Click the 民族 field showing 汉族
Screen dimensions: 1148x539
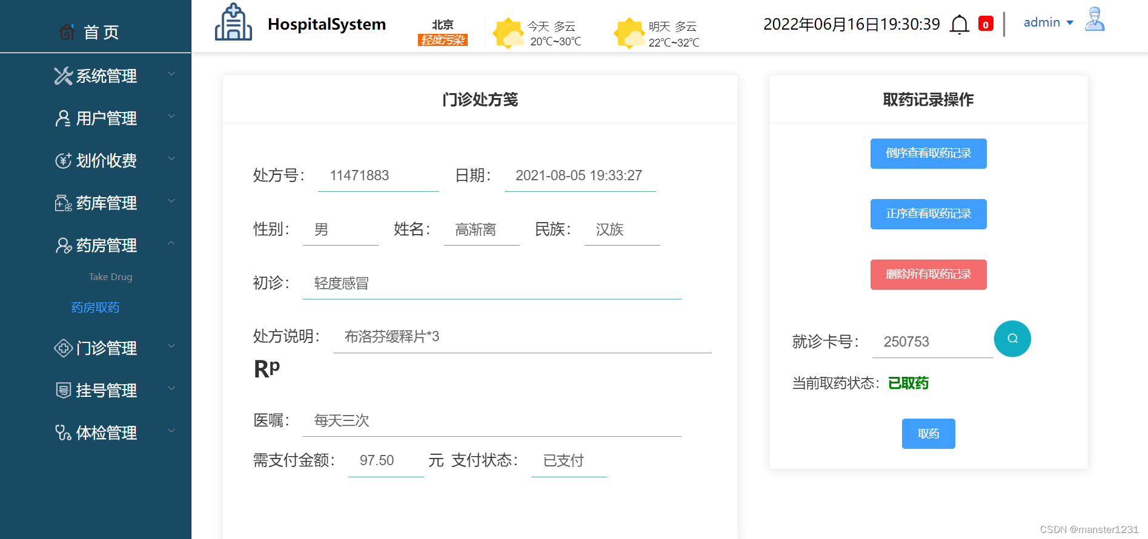click(622, 229)
